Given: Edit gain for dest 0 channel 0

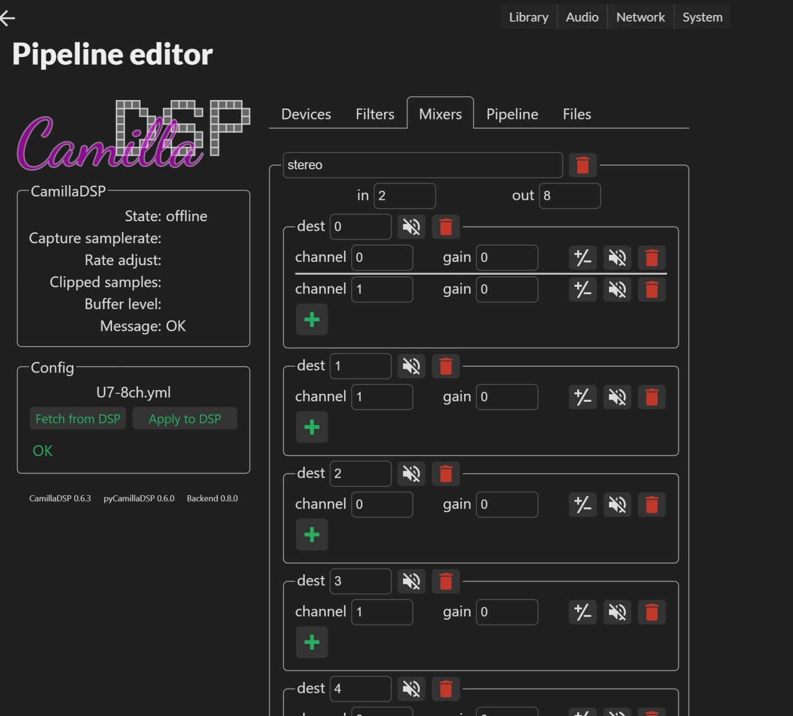Looking at the screenshot, I should point(507,258).
